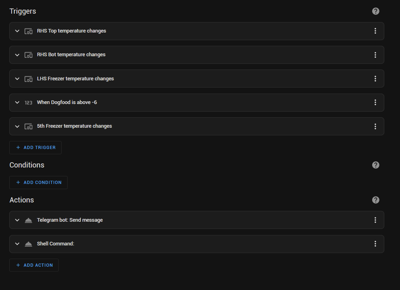400x290 pixels.
Task: Expand the LHS Freezer temperature trigger
Action: (17, 79)
